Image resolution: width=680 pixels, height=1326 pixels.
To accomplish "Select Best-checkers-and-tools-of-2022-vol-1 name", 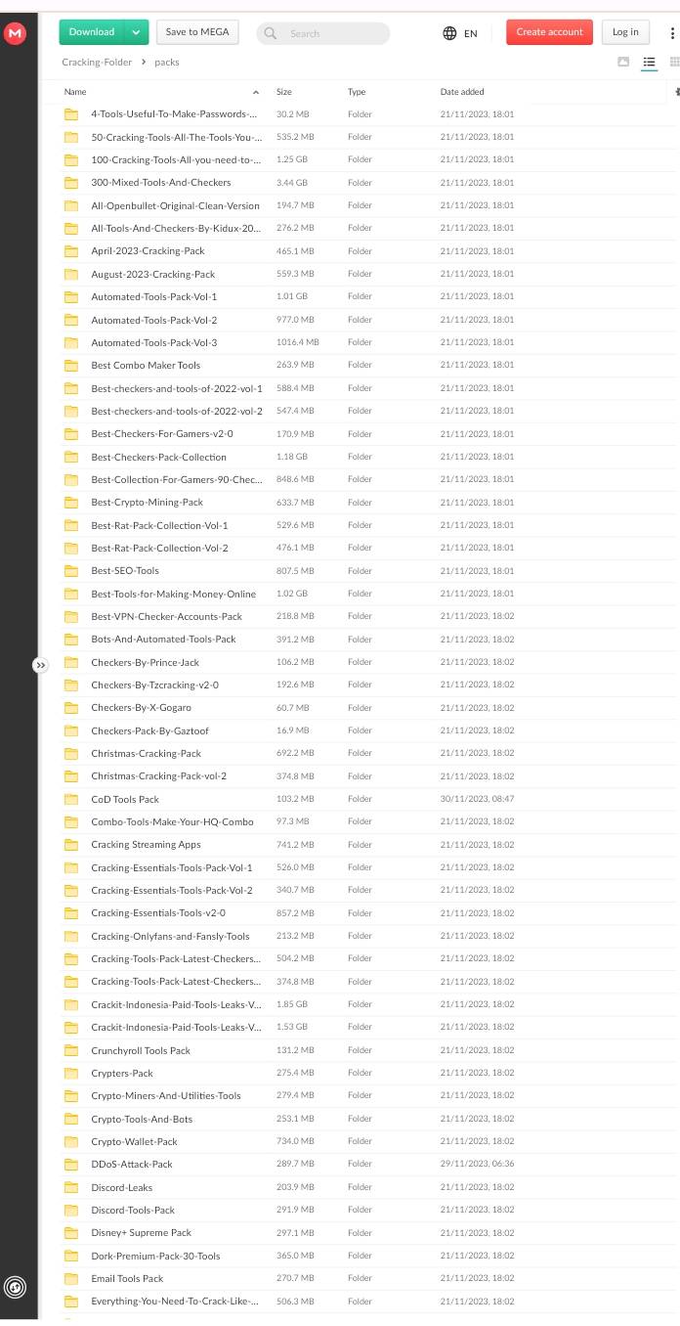I will (177, 388).
